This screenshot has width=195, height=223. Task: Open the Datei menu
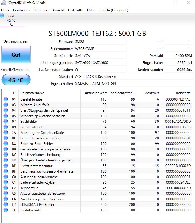tap(5, 10)
